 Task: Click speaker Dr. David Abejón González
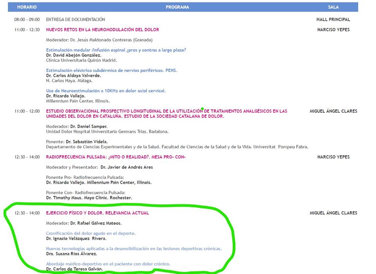click(x=74, y=55)
